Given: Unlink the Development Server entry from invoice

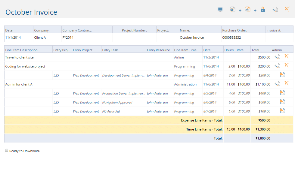Looking at the screenshot, I should click(282, 74).
